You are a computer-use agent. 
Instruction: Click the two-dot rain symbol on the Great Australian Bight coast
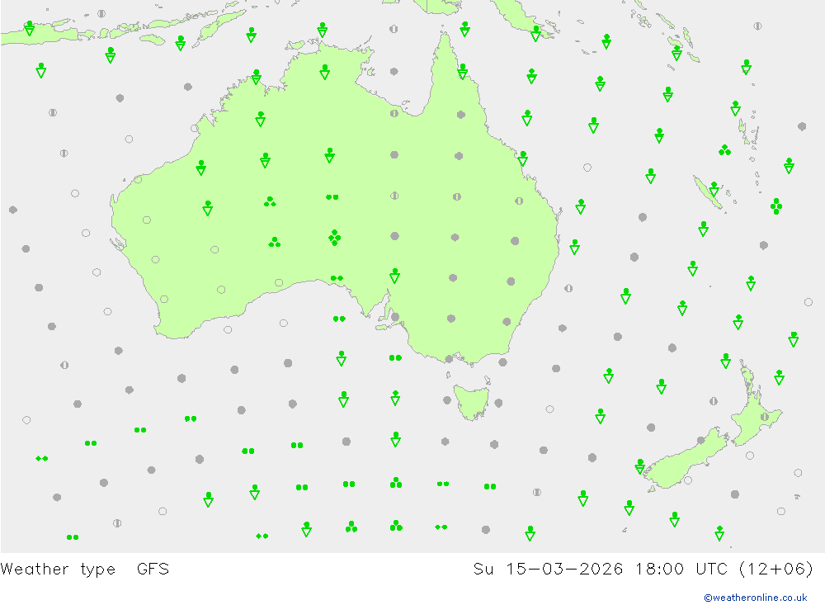tap(337, 278)
